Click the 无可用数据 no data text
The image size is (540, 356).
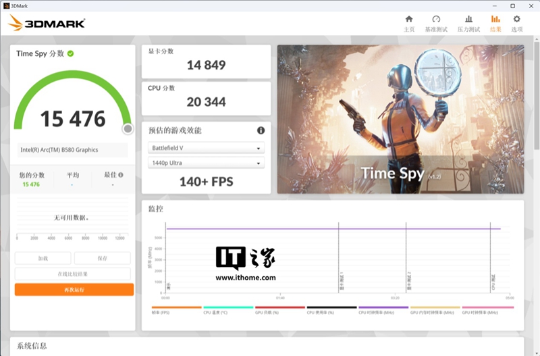coord(72,218)
